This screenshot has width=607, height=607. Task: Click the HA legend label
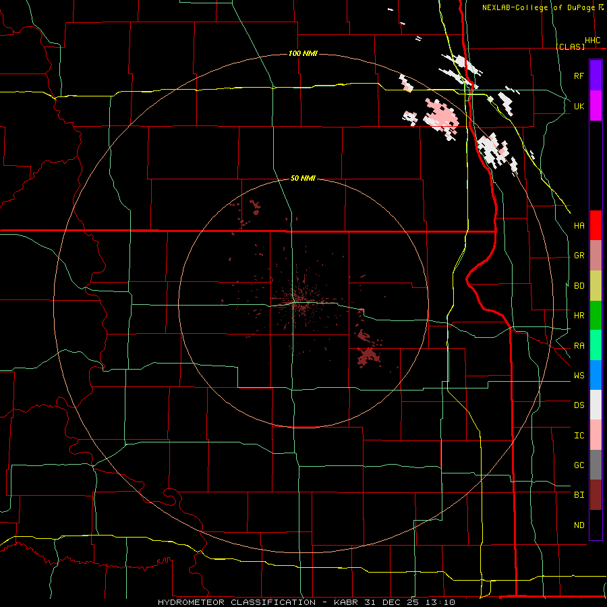[579, 225]
